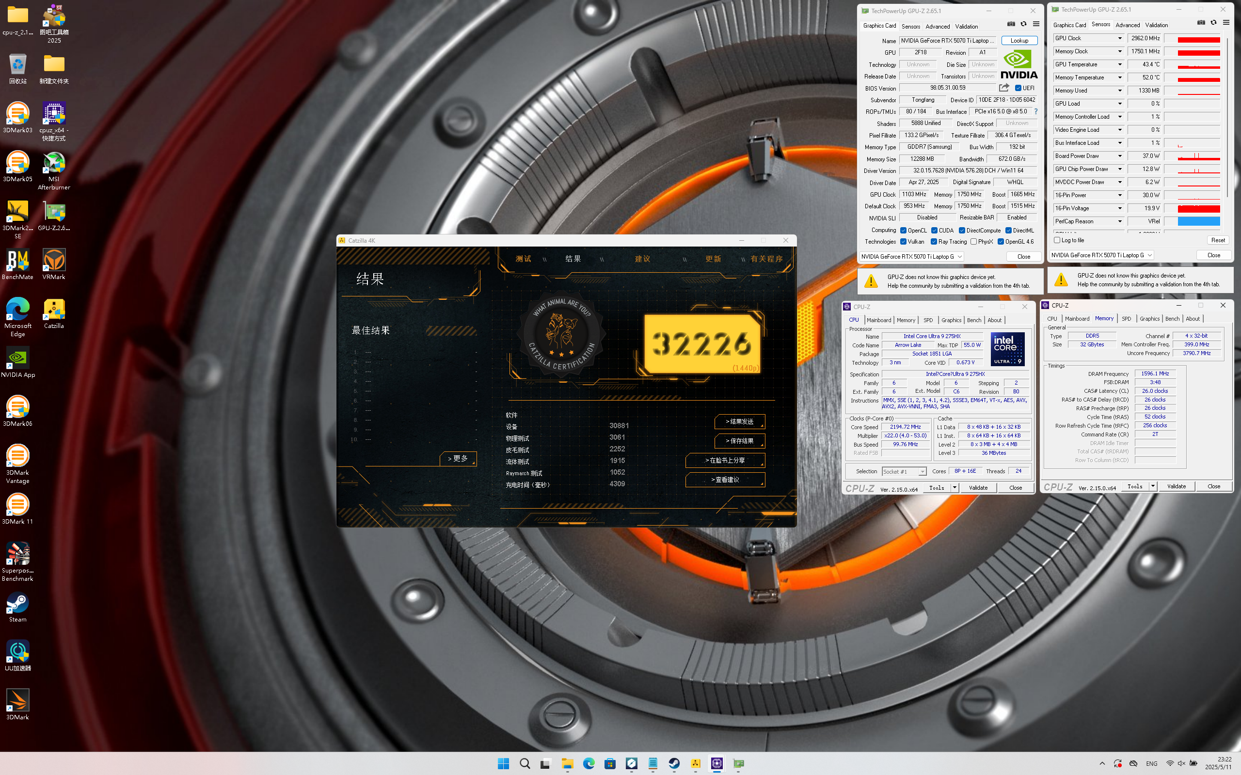The width and height of the screenshot is (1241, 775).
Task: Click the 32226 score panel in Catzilla
Action: tap(702, 343)
